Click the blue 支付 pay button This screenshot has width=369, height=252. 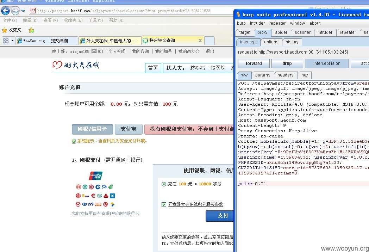pos(220,216)
